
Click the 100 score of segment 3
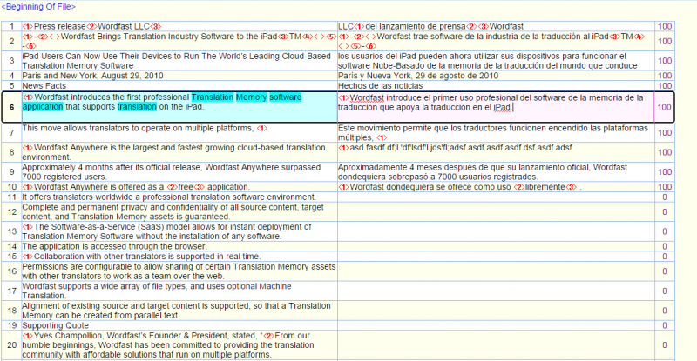coord(665,61)
